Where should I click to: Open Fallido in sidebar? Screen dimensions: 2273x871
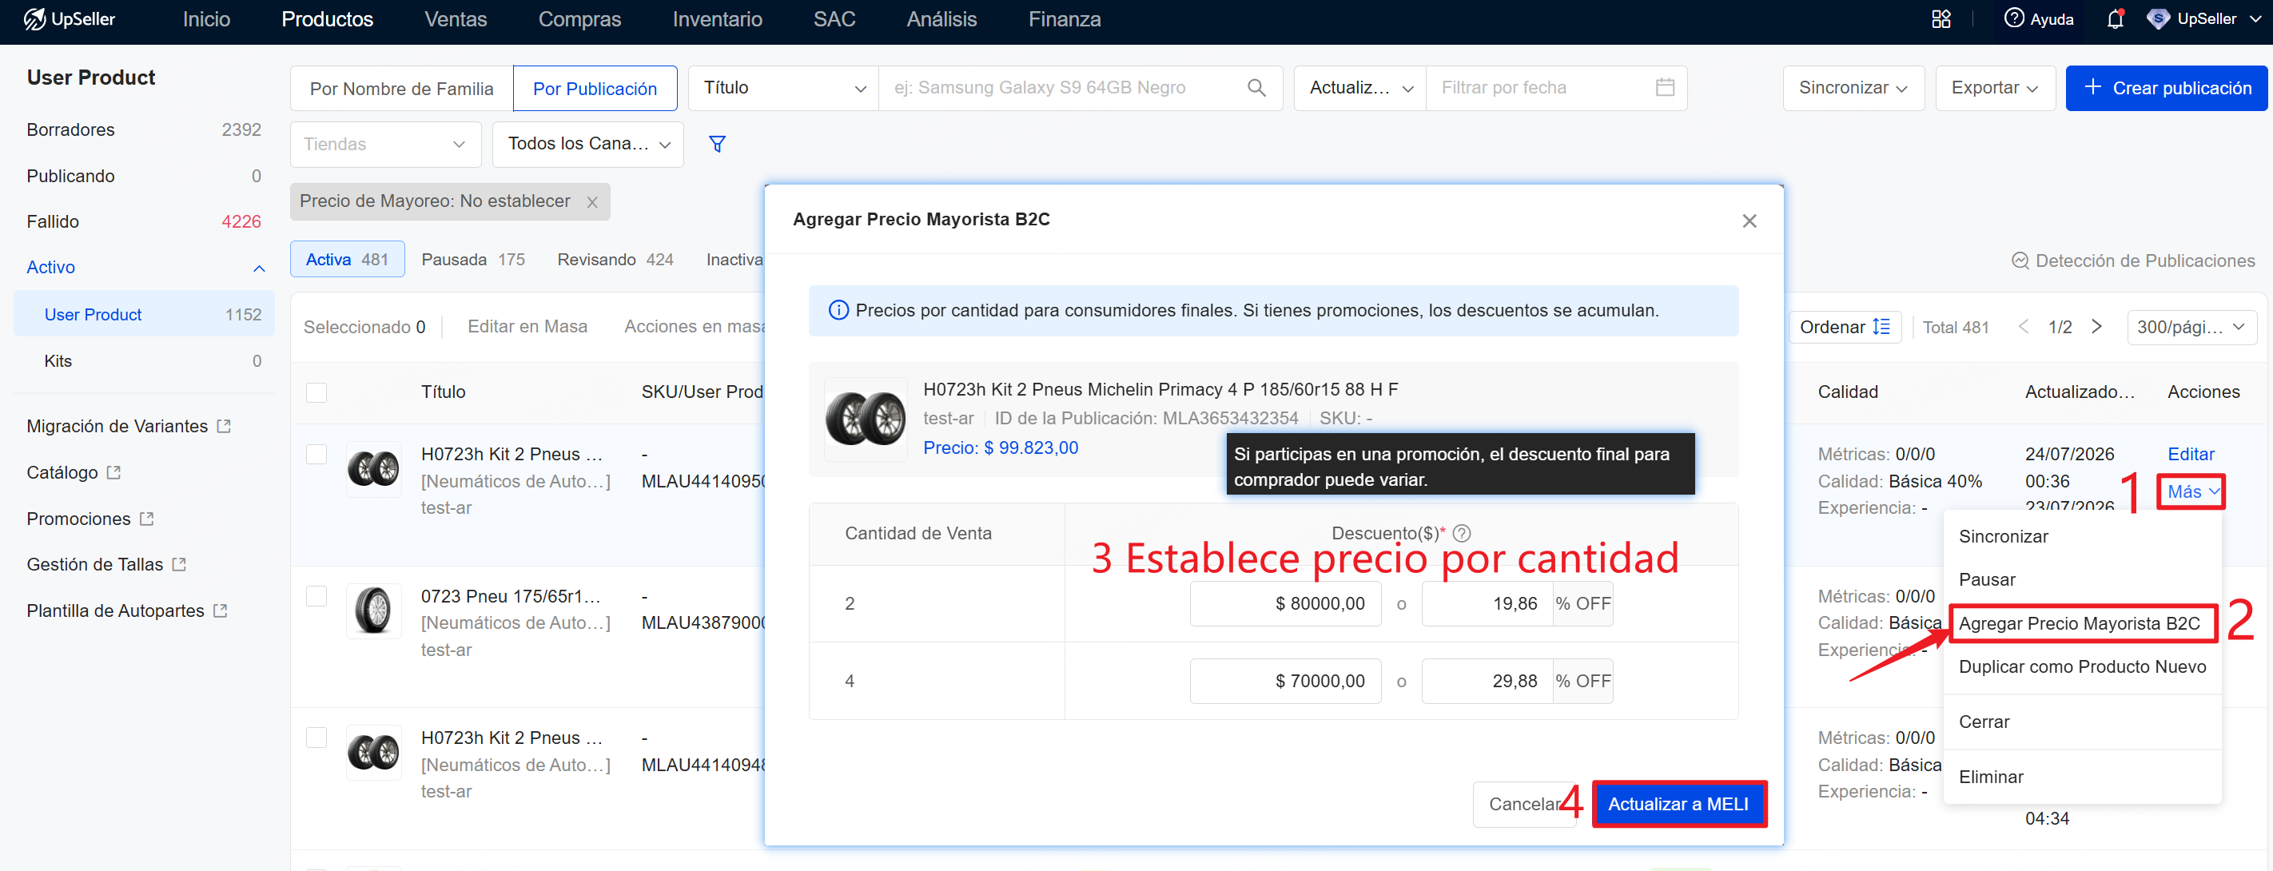tap(144, 221)
